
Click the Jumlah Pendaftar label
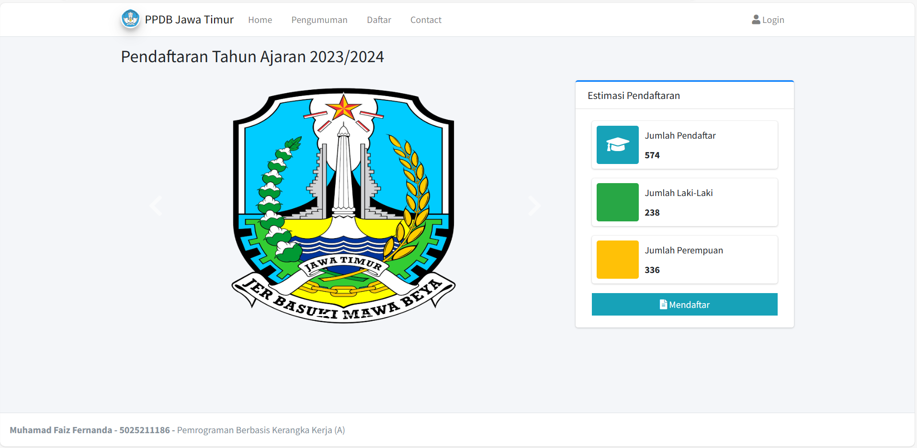(x=680, y=136)
